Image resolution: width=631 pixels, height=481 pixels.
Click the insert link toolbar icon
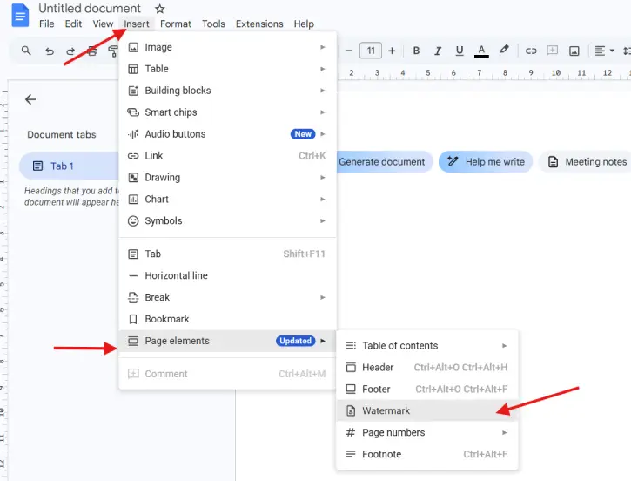pyautogui.click(x=531, y=51)
